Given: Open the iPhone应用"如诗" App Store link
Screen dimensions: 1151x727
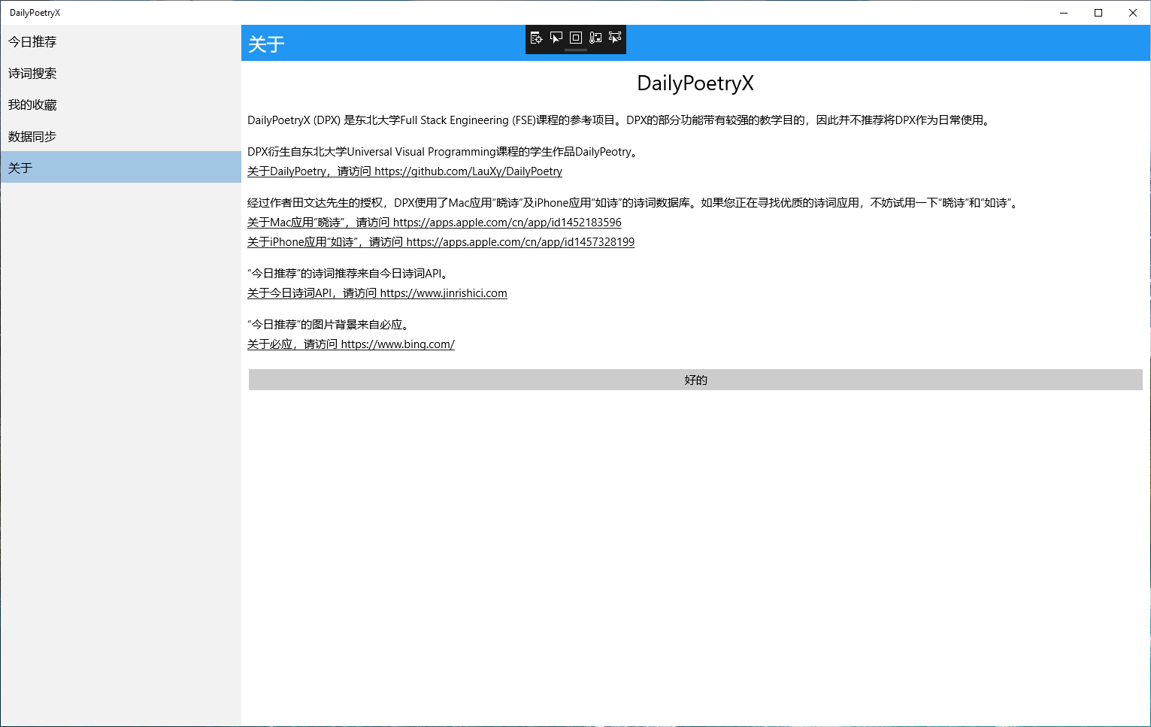Looking at the screenshot, I should 441,242.
